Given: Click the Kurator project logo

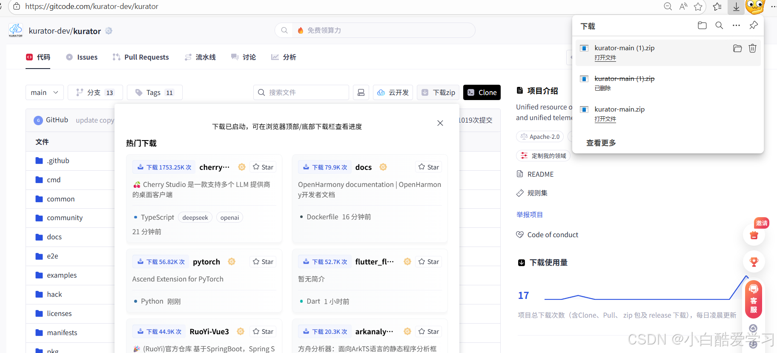Looking at the screenshot, I should 16,30.
